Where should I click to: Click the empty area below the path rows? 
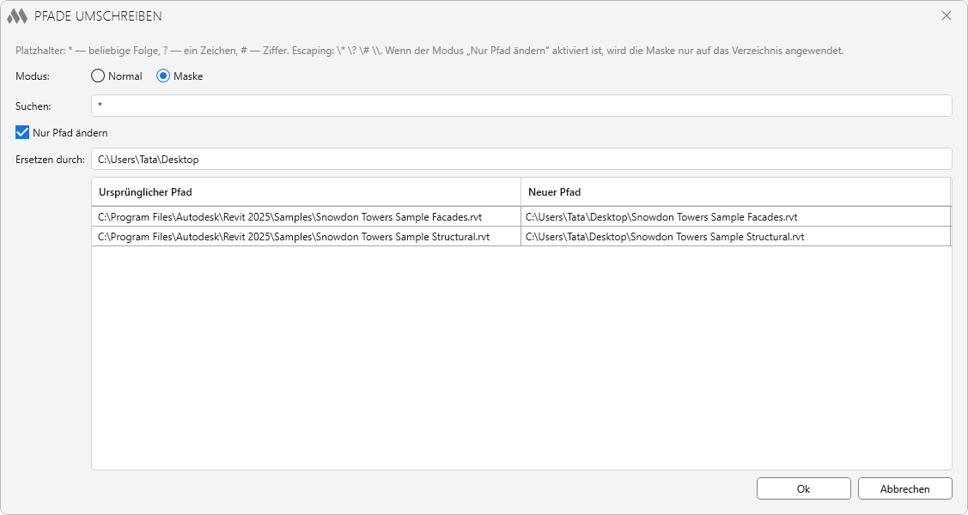[x=521, y=360]
